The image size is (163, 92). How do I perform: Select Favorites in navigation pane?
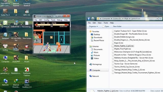pyautogui.click(x=94, y=31)
